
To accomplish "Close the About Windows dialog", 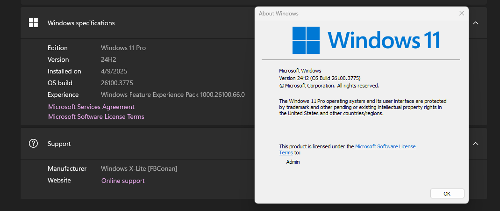I will [461, 14].
